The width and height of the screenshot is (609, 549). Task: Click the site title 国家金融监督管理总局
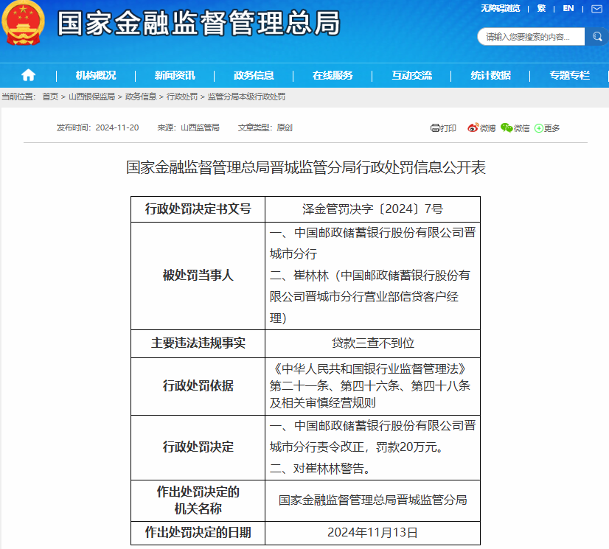(199, 23)
